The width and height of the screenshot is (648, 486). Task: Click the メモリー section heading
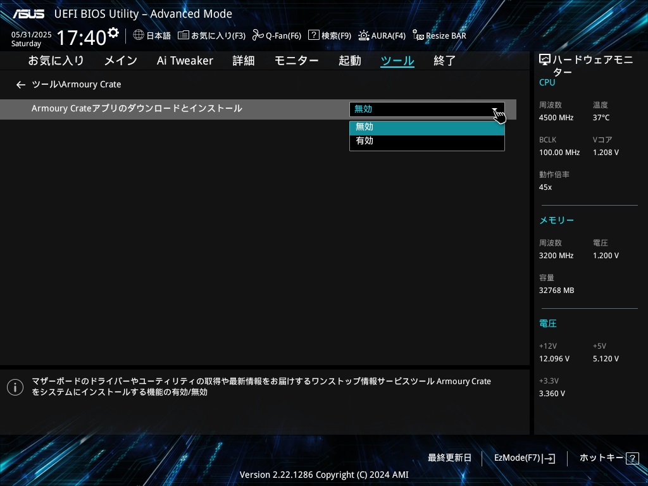(x=557, y=220)
